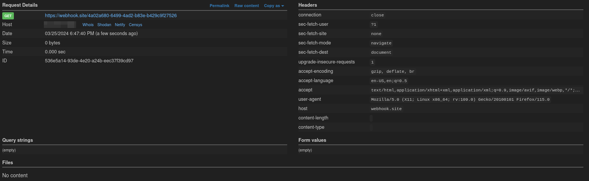Select the size value 0 bytes
The width and height of the screenshot is (589, 181).
point(52,43)
